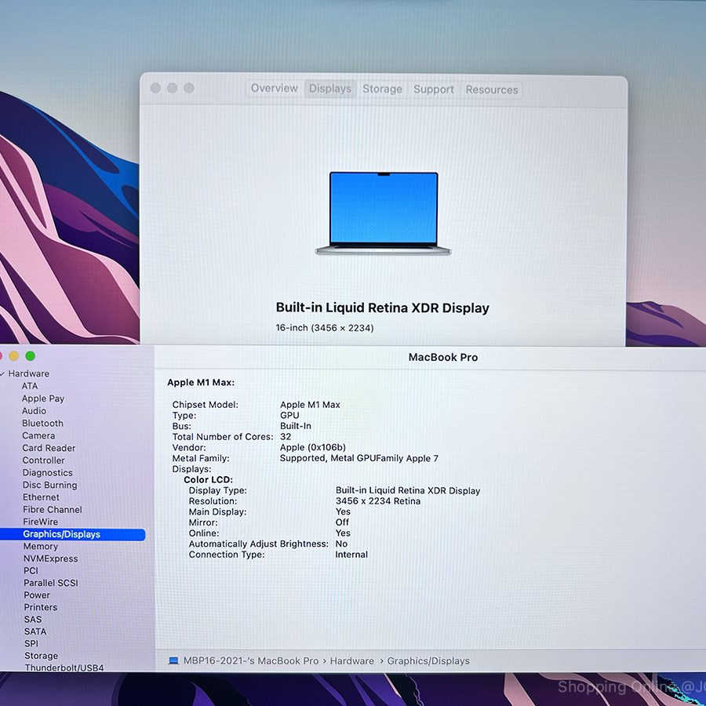Click Graphics/Displays in the path bar
706x706 pixels.
[x=428, y=661]
